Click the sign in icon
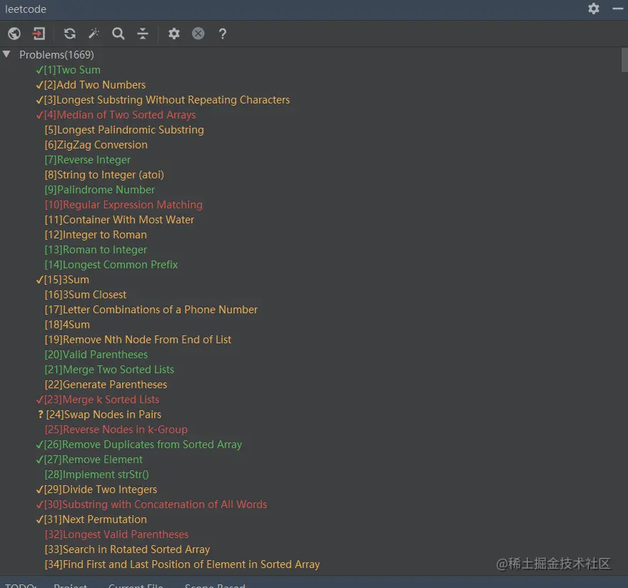Image resolution: width=628 pixels, height=588 pixels. click(x=39, y=34)
